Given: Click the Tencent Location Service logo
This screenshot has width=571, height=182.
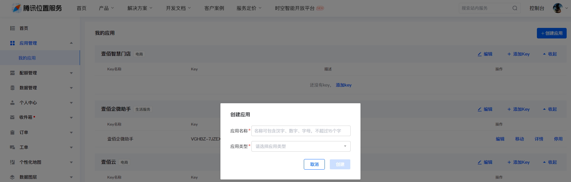Looking at the screenshot, I should pos(37,8).
